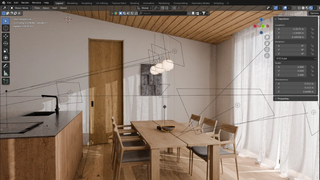Click the green Y axis on gizmo
Screen dimensions: 320x180
tap(263, 26)
